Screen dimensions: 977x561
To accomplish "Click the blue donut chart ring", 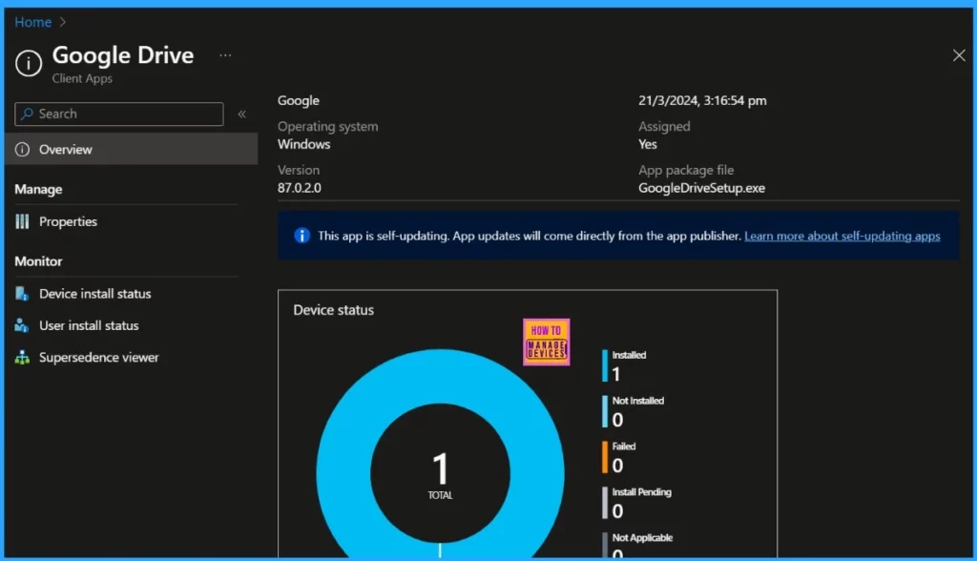I will tap(344, 474).
